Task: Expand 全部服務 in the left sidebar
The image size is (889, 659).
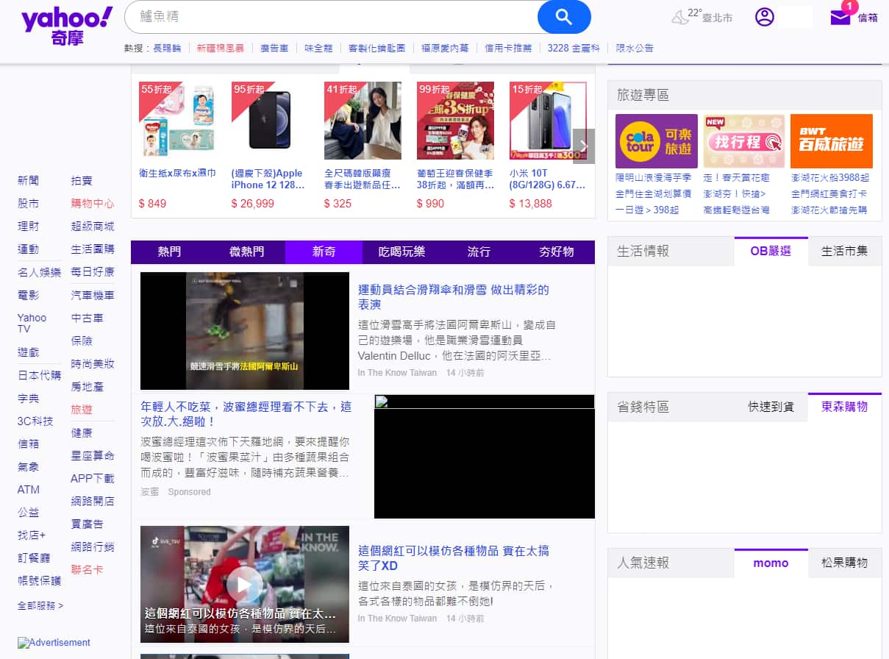Action: pyautogui.click(x=40, y=605)
